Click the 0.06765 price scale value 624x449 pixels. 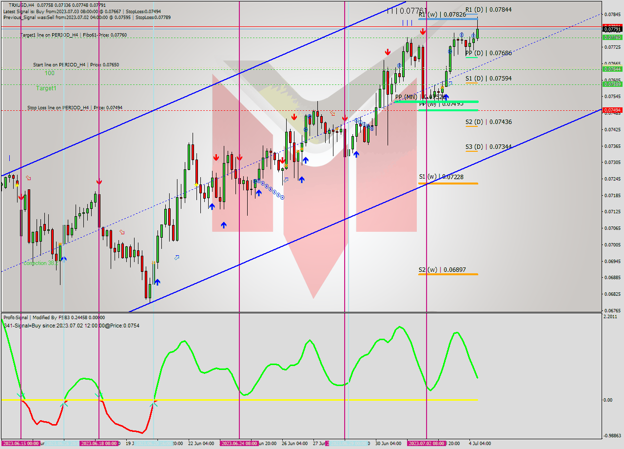point(612,310)
